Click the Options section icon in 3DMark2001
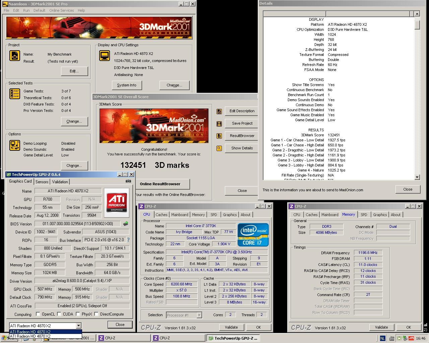Screen dimensions: 429x343 tap(15, 145)
